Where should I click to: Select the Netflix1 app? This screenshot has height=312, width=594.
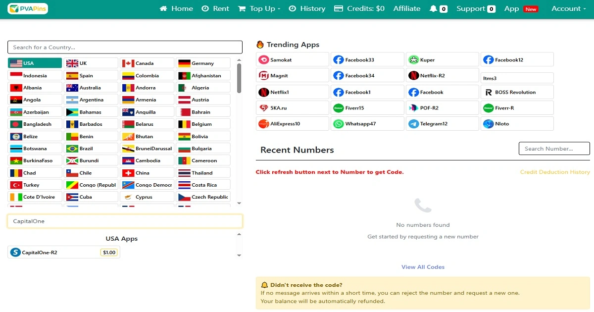click(293, 92)
